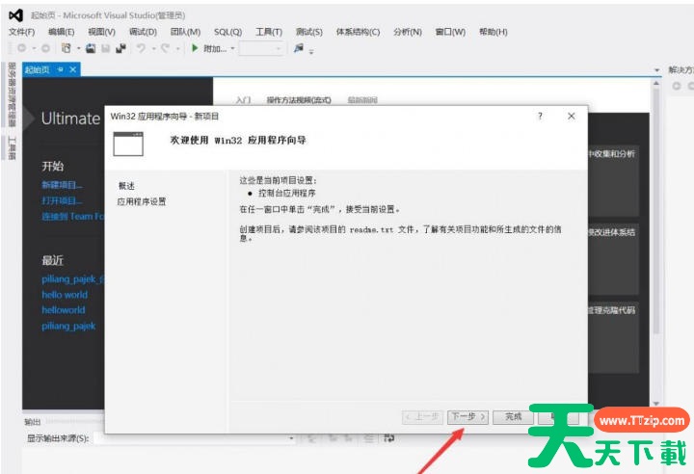This screenshot has height=474, width=694.
Task: Open the document tab list dropdown arrow
Action: pos(656,70)
